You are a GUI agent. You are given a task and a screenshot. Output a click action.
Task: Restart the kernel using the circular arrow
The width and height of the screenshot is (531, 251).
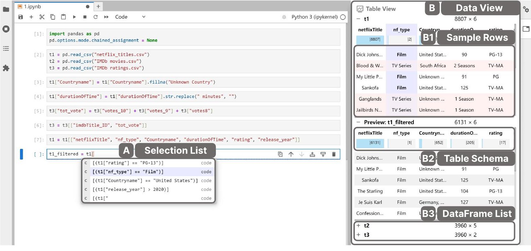(96, 17)
